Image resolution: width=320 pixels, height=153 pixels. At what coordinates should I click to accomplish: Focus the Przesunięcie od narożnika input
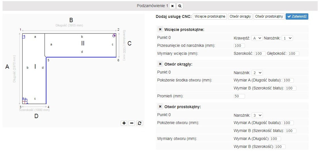tap(239, 46)
